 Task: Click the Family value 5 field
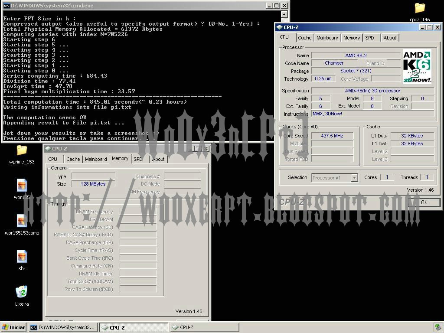pyautogui.click(x=320, y=98)
